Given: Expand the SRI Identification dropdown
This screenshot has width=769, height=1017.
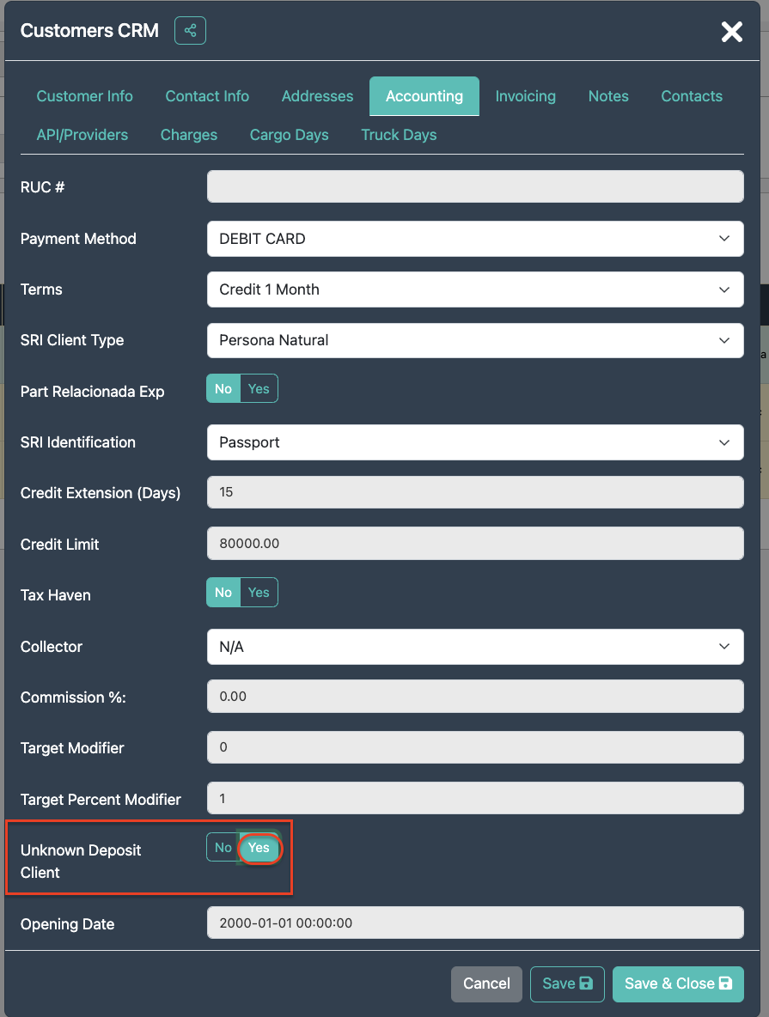Looking at the screenshot, I should 474,442.
